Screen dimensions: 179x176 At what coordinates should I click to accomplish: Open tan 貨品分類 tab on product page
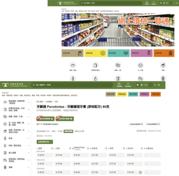(111, 94)
